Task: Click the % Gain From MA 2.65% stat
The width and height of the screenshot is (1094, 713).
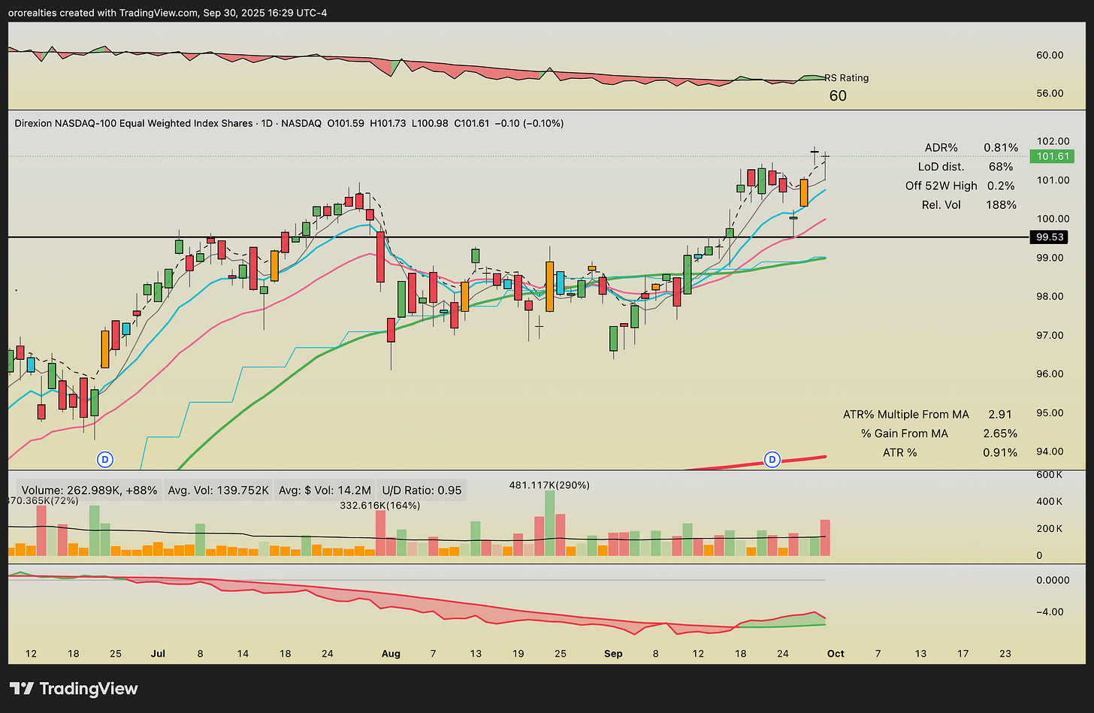Action: pyautogui.click(x=939, y=434)
